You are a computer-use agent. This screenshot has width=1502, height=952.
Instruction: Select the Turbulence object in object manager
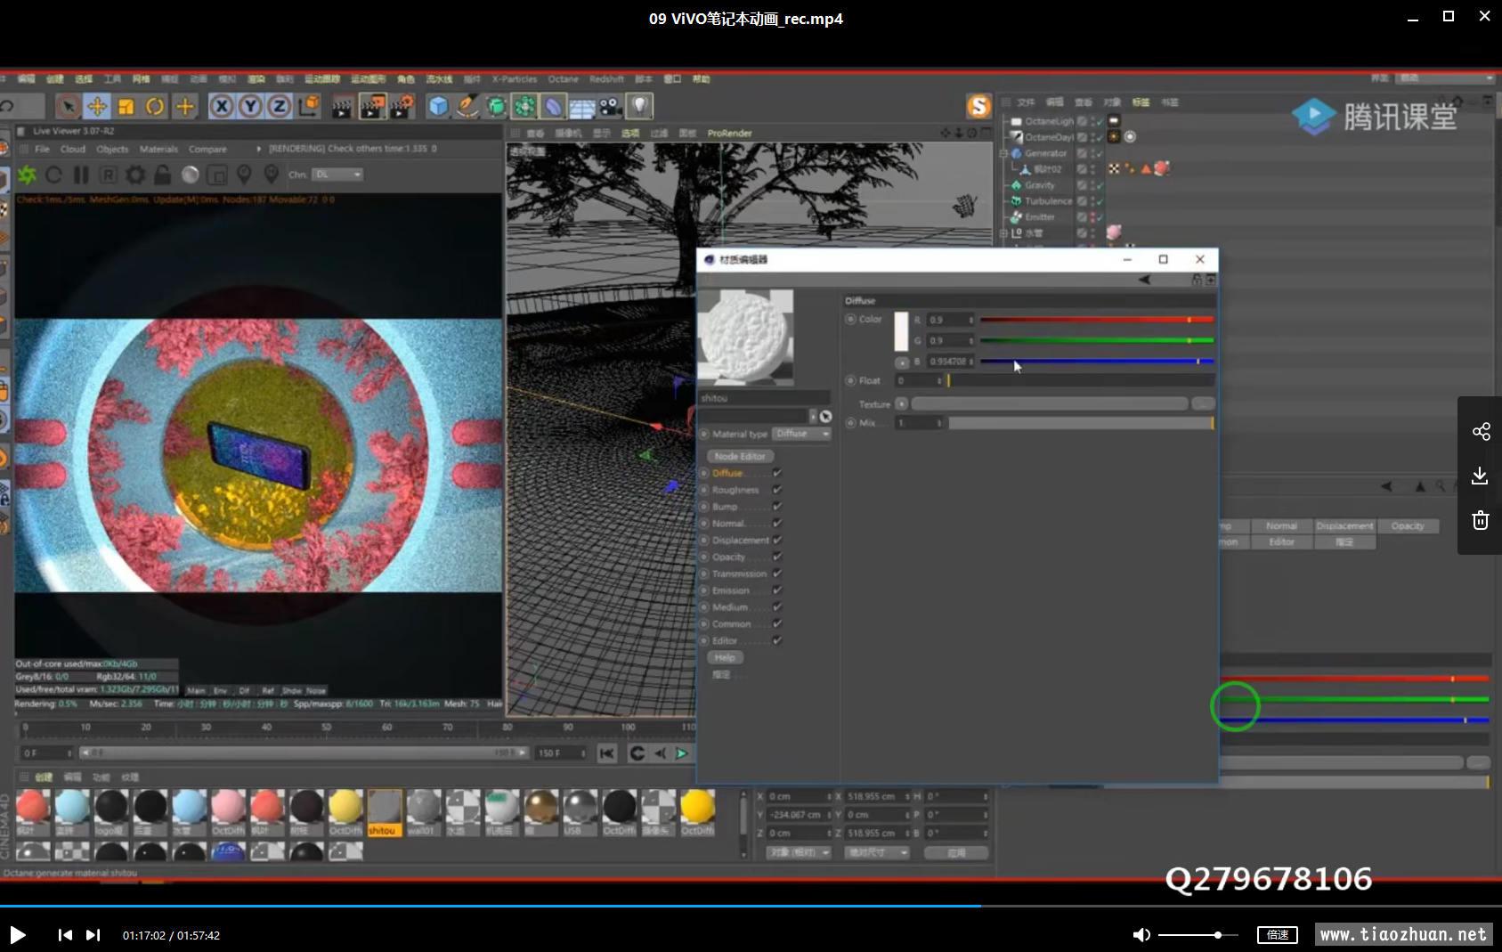coord(1048,201)
